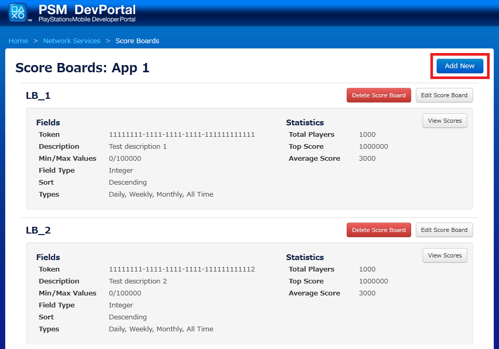Click the PSM DevPortal header title
Viewport: 499px width, 349px height.
pos(87,9)
